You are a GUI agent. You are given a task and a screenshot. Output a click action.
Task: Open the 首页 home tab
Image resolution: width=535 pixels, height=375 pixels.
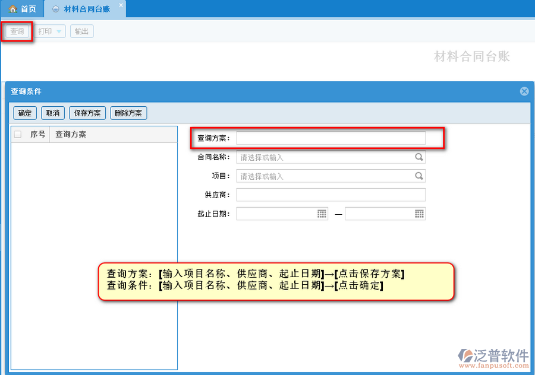pos(22,9)
